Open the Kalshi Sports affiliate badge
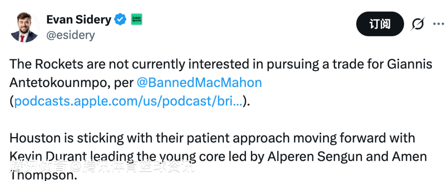 click(x=136, y=19)
